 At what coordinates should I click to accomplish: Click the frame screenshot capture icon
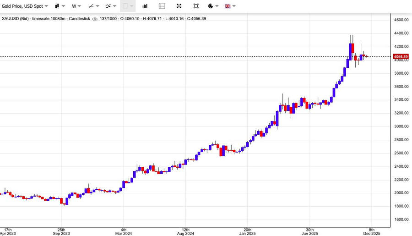[x=196, y=6]
